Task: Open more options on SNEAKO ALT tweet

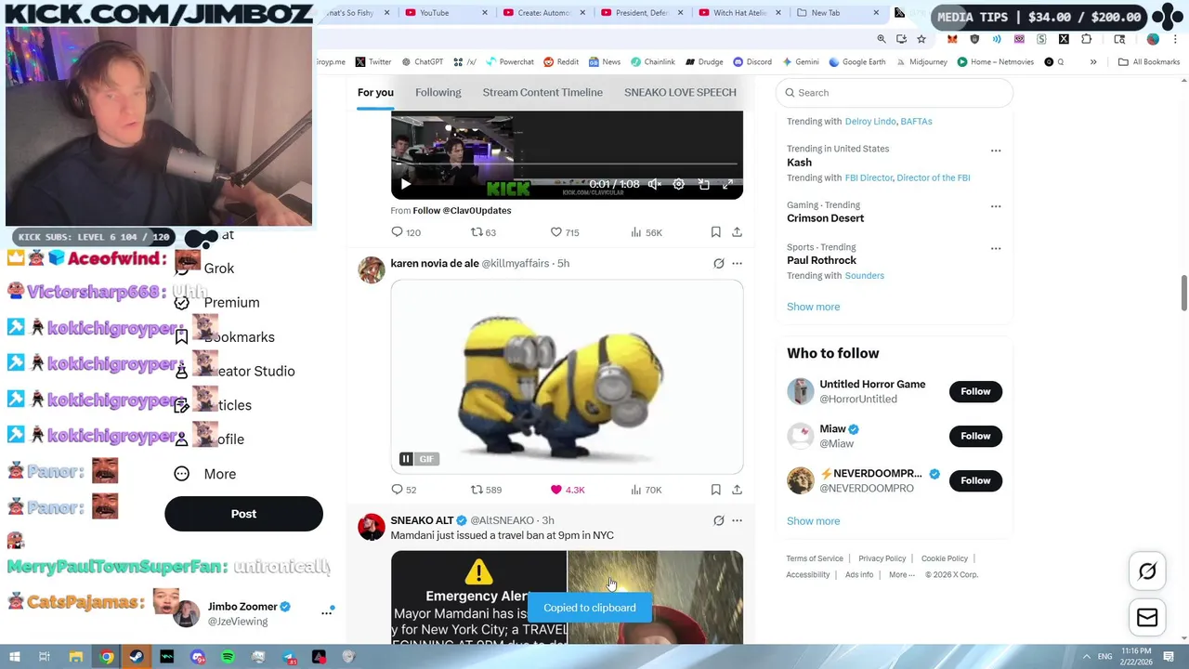Action: [x=737, y=520]
